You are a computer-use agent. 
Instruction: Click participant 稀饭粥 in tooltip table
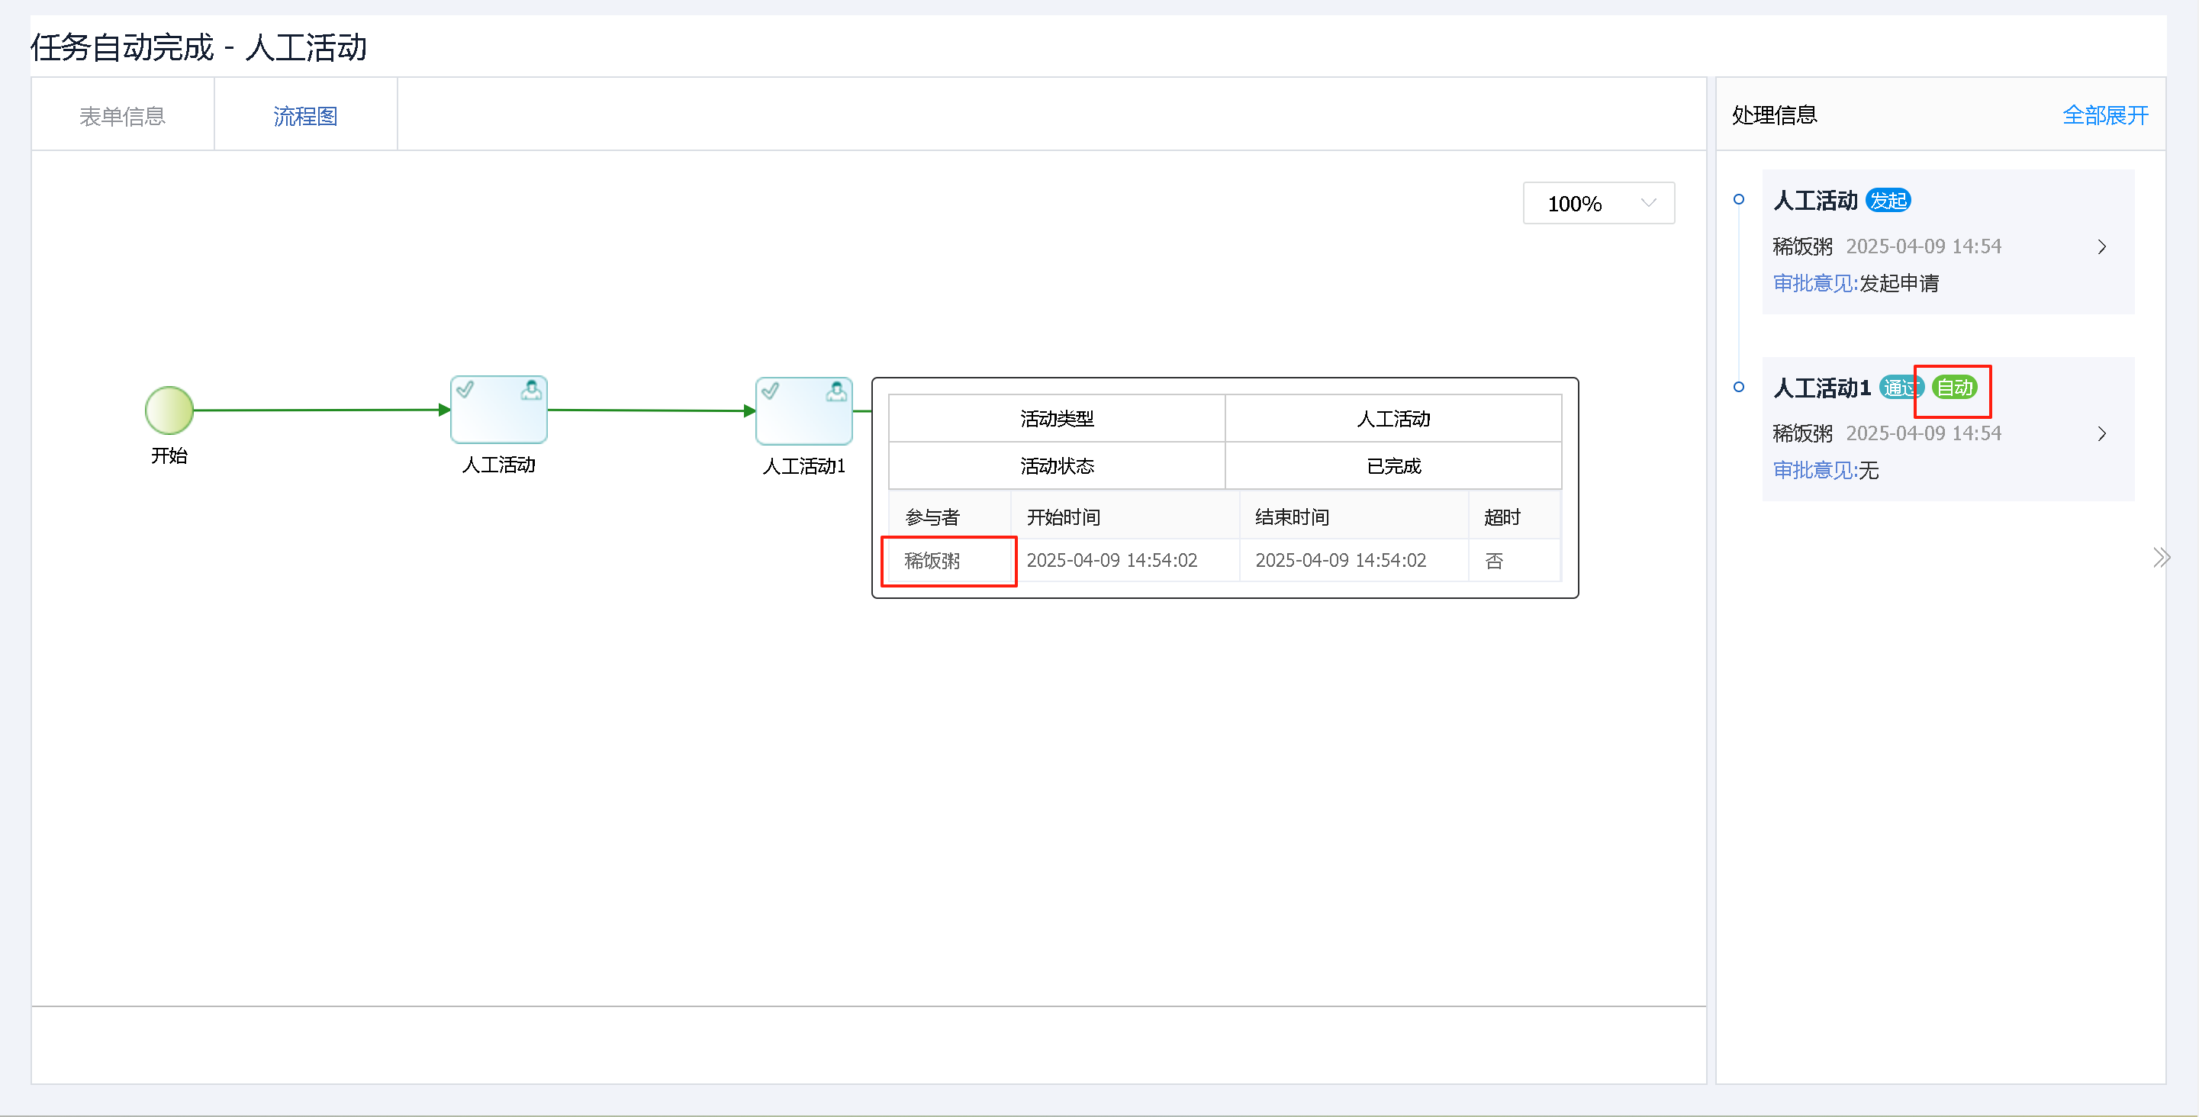(932, 561)
